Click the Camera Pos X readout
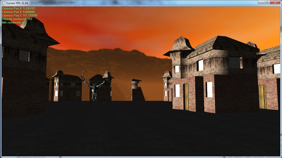 click(x=18, y=8)
